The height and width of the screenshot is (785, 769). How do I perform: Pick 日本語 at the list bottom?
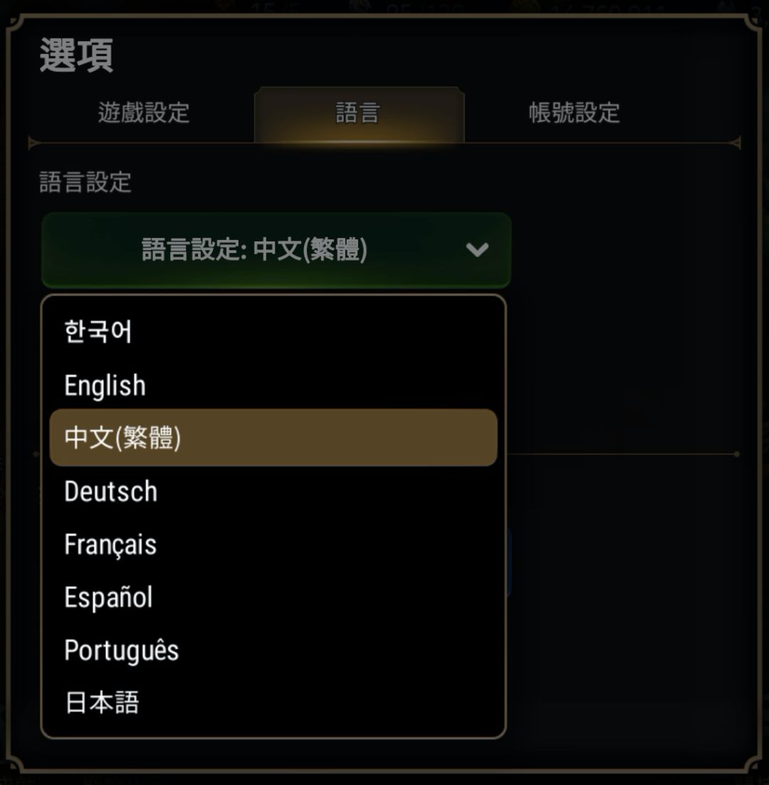102,703
